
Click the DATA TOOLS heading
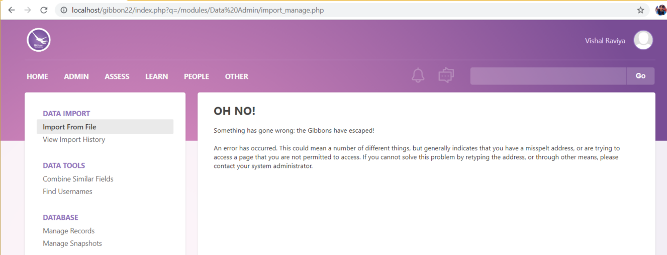[x=64, y=165]
